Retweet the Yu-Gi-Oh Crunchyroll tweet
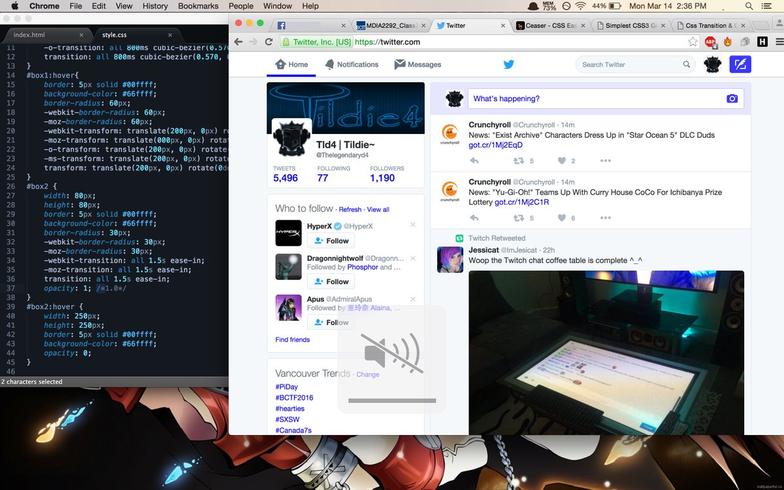Viewport: 784px width, 490px height. pyautogui.click(x=518, y=218)
